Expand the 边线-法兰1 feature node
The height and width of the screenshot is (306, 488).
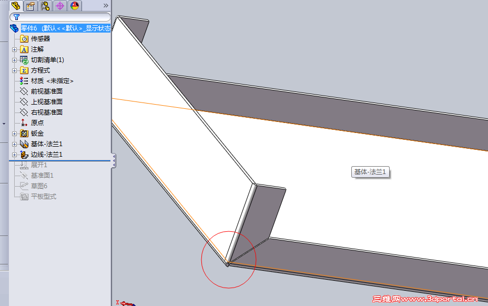14,155
